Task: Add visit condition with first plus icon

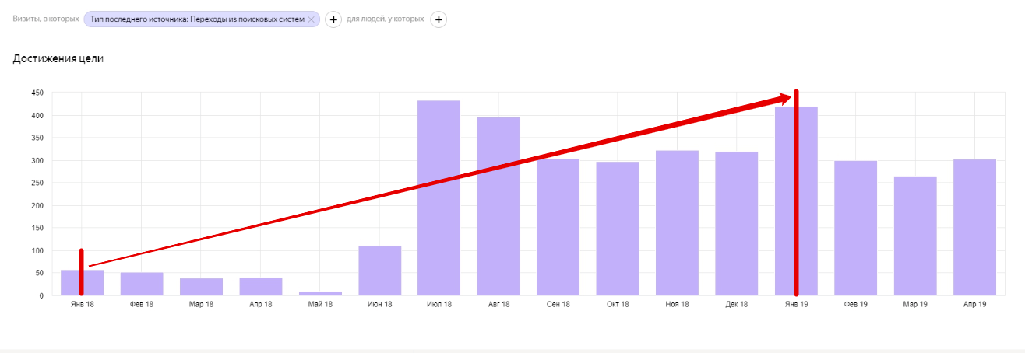Action: pos(333,19)
